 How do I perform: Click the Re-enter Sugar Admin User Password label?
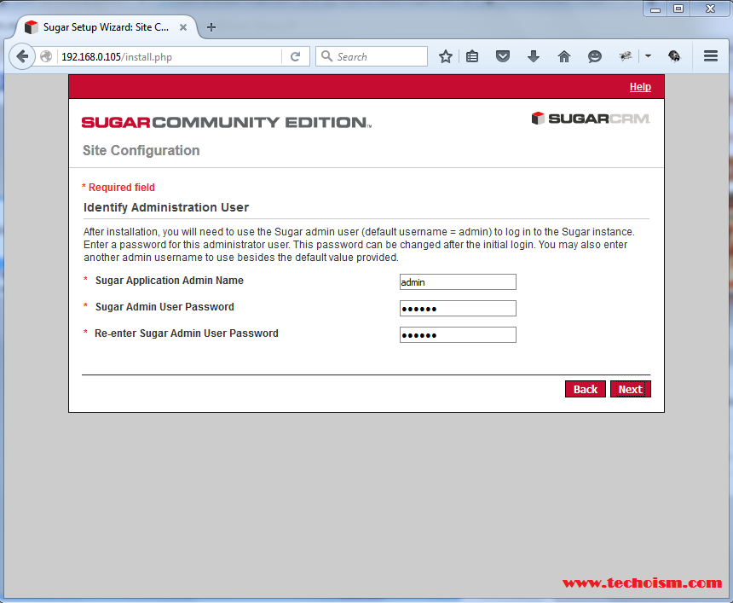pyautogui.click(x=187, y=333)
